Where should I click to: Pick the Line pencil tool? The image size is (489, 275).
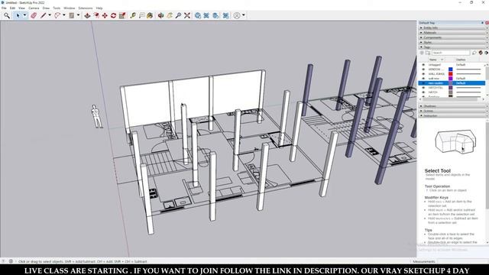click(x=43, y=15)
